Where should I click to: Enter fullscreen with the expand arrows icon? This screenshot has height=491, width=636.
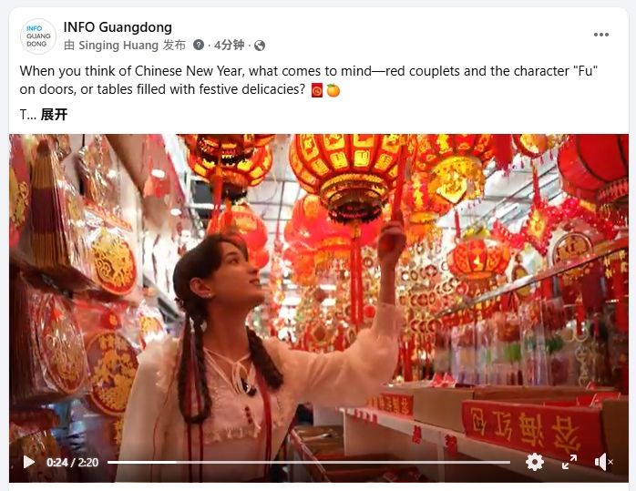tap(569, 462)
